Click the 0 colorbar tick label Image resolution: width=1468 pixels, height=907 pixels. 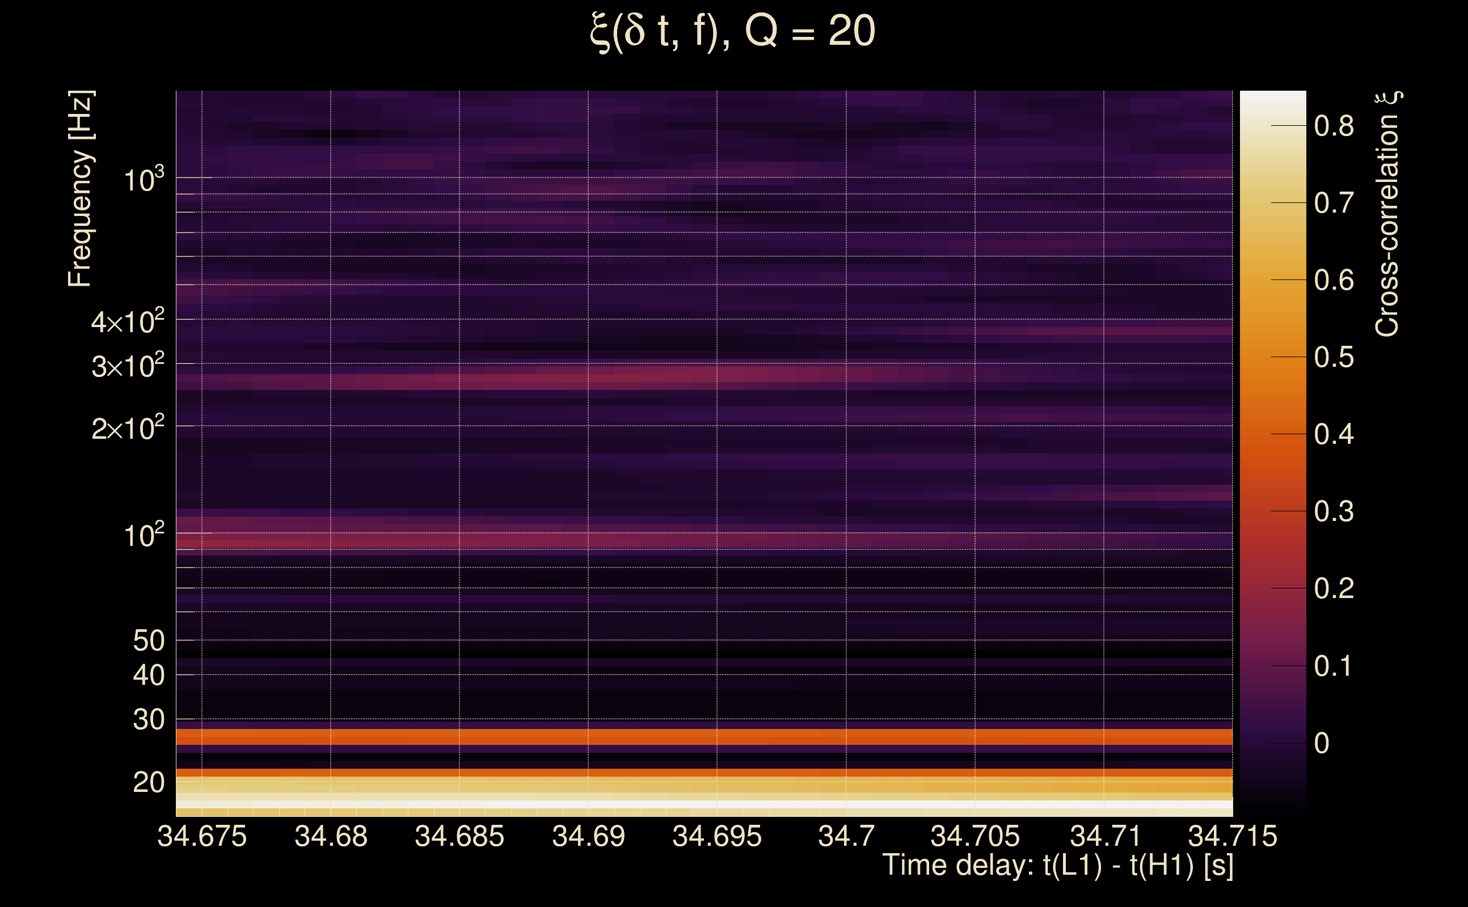(x=1322, y=743)
